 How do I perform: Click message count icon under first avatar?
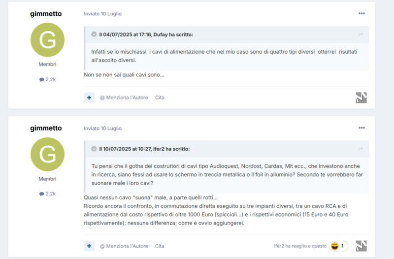click(42, 79)
